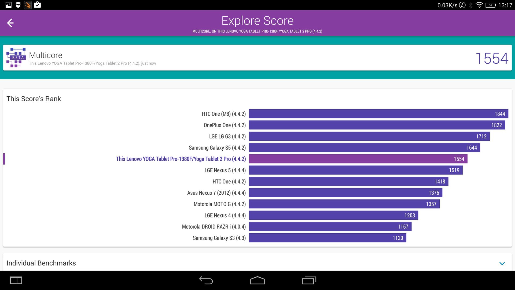Select the HTC One (M8) bar scoring 1844

378,114
